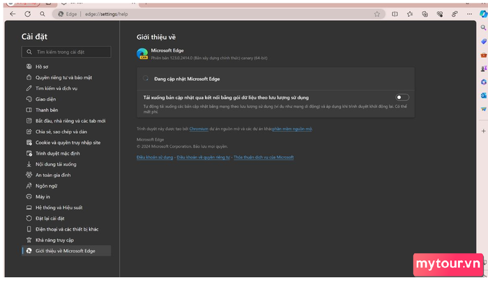This screenshot has height=282, width=488.
Task: Click the search magnifier next to refresh
Action: 43,14
